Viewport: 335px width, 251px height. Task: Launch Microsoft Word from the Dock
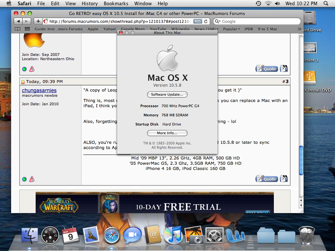click(x=235, y=235)
